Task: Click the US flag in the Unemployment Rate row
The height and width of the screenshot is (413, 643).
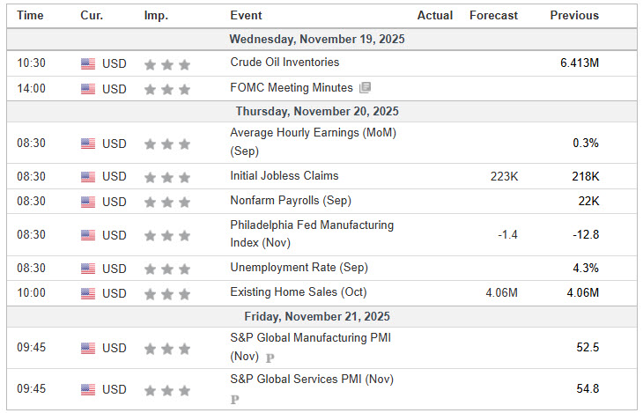Action: coord(88,269)
